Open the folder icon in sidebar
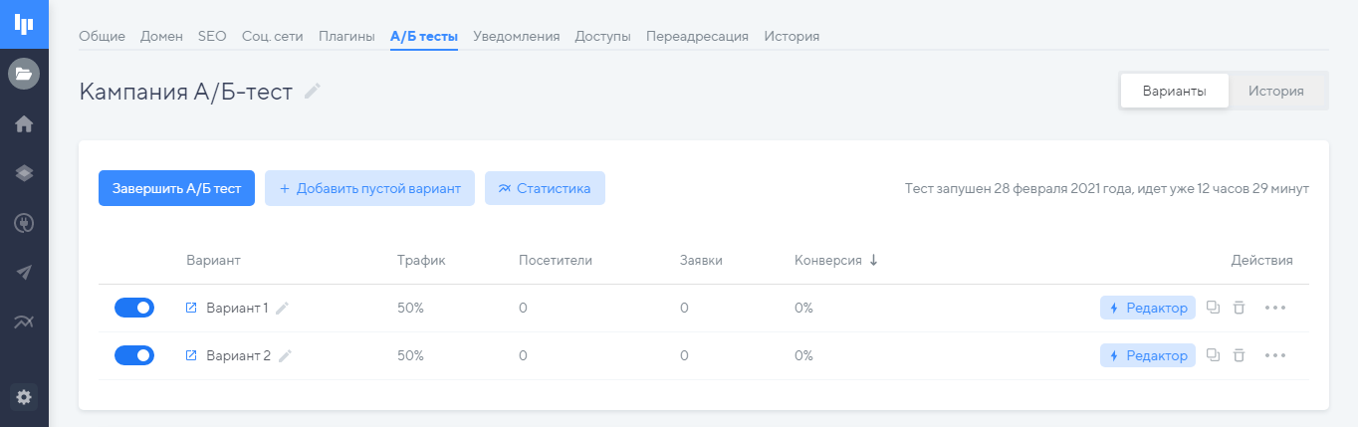The width and height of the screenshot is (1358, 427). pyautogui.click(x=24, y=73)
